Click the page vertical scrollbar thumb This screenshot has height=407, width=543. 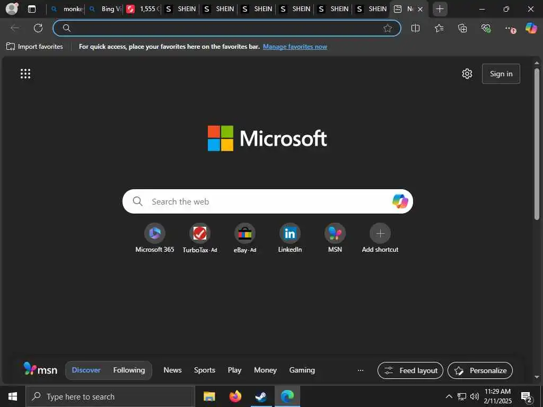(537, 144)
